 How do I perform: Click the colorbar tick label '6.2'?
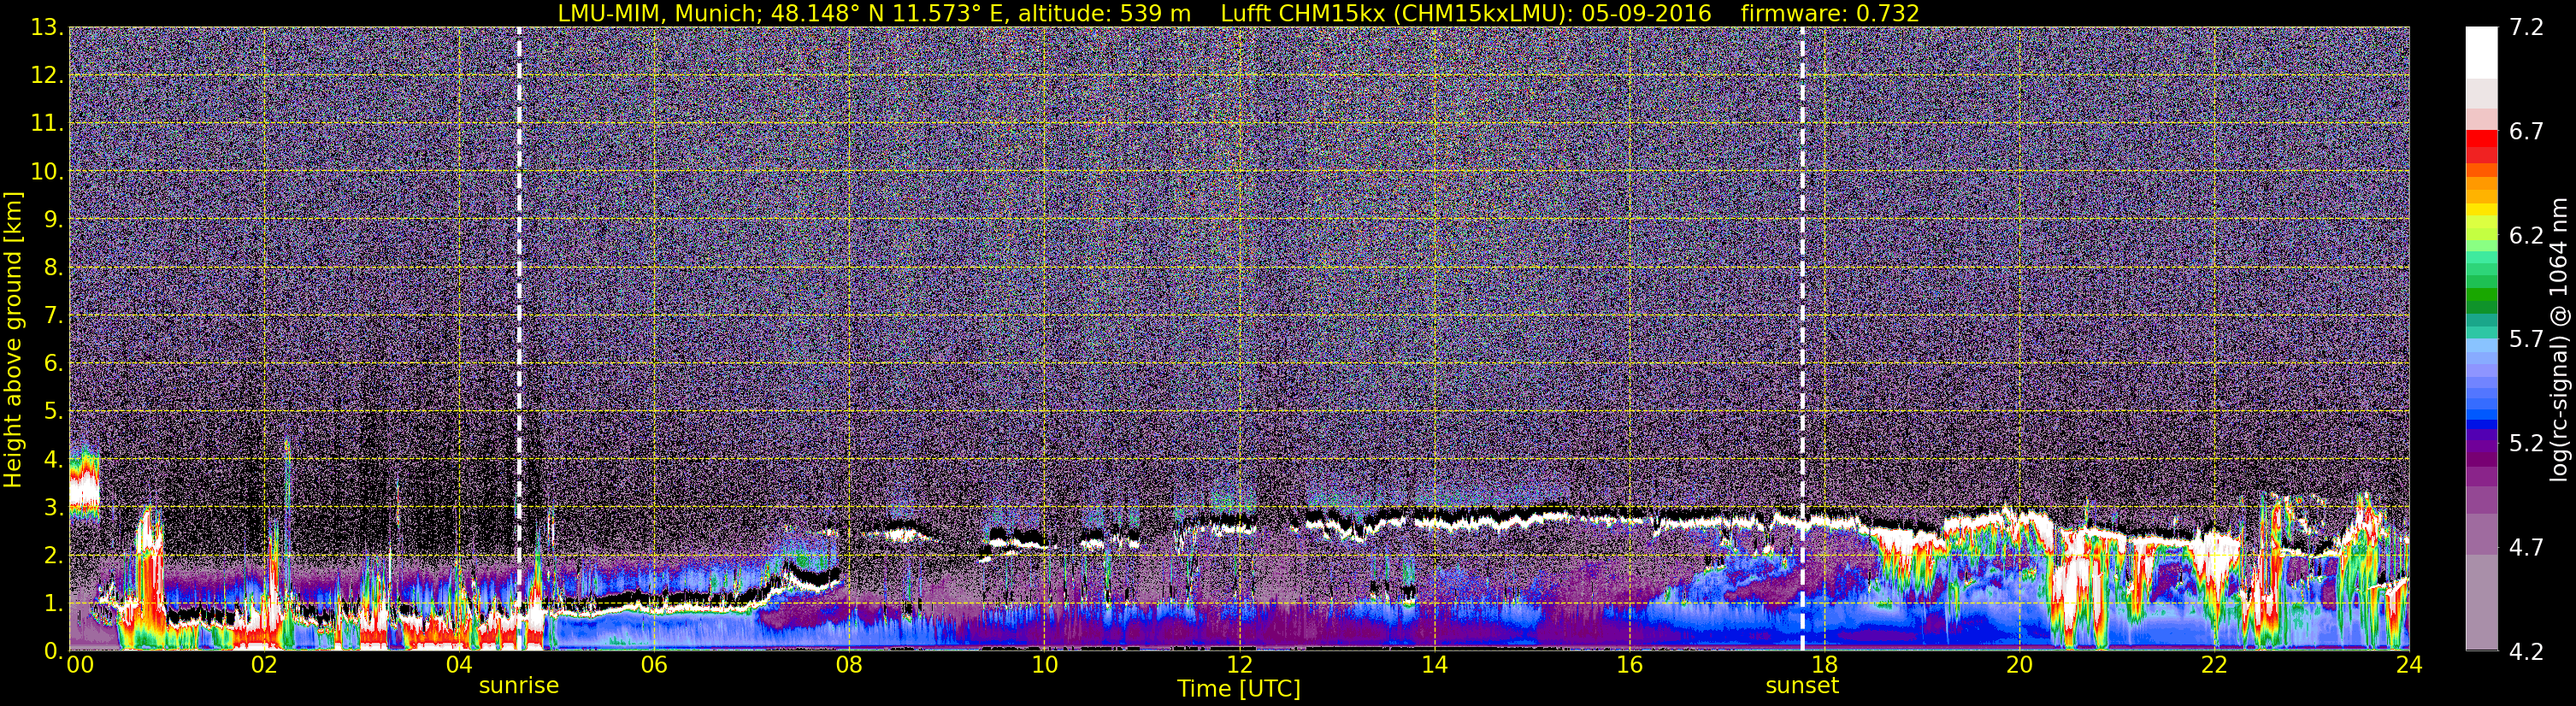pyautogui.click(x=2526, y=236)
